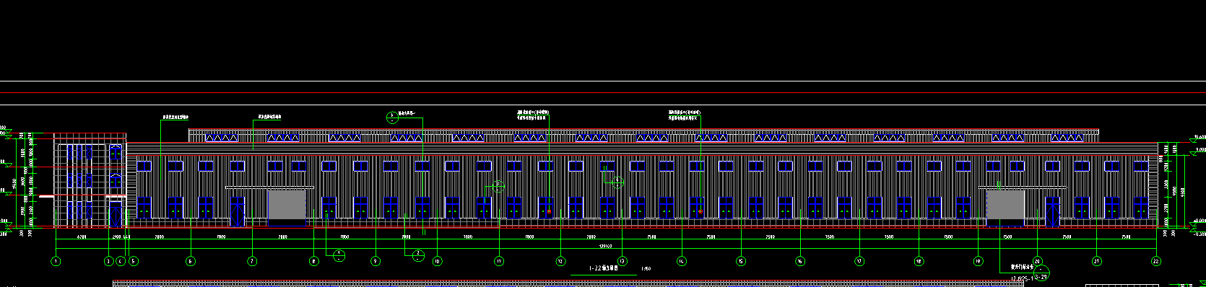Select axis bubble number 21

1096,261
